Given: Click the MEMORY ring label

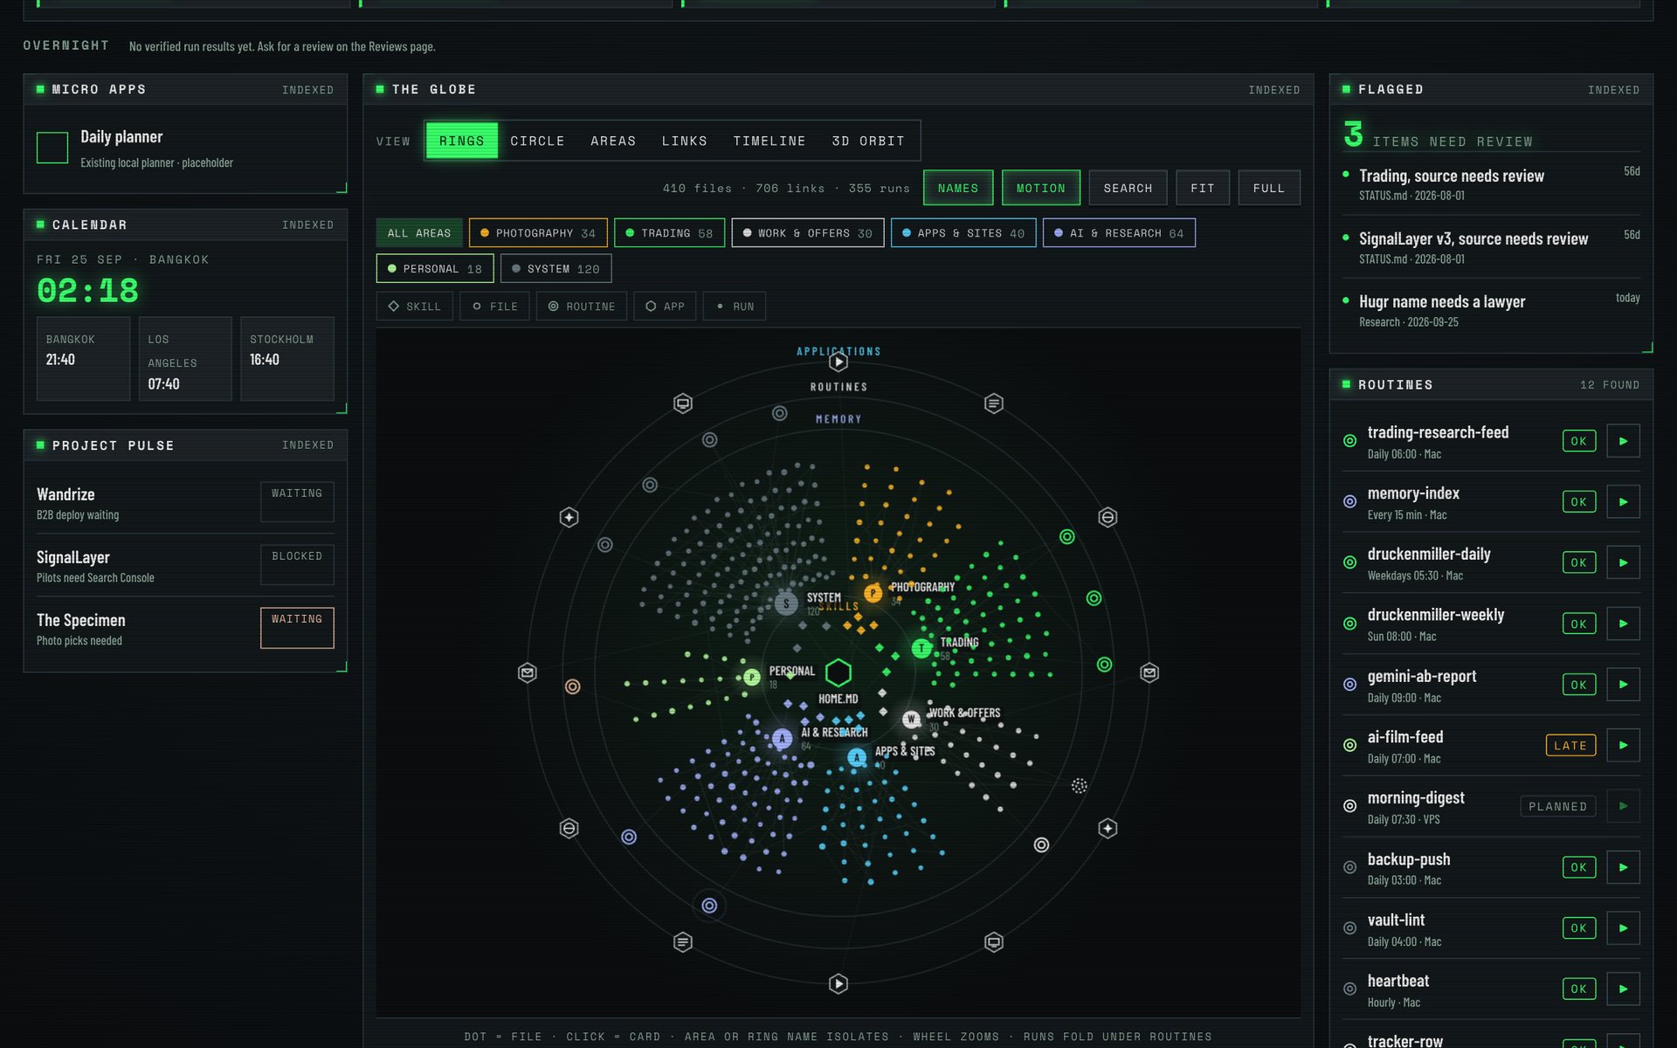Looking at the screenshot, I should point(838,419).
